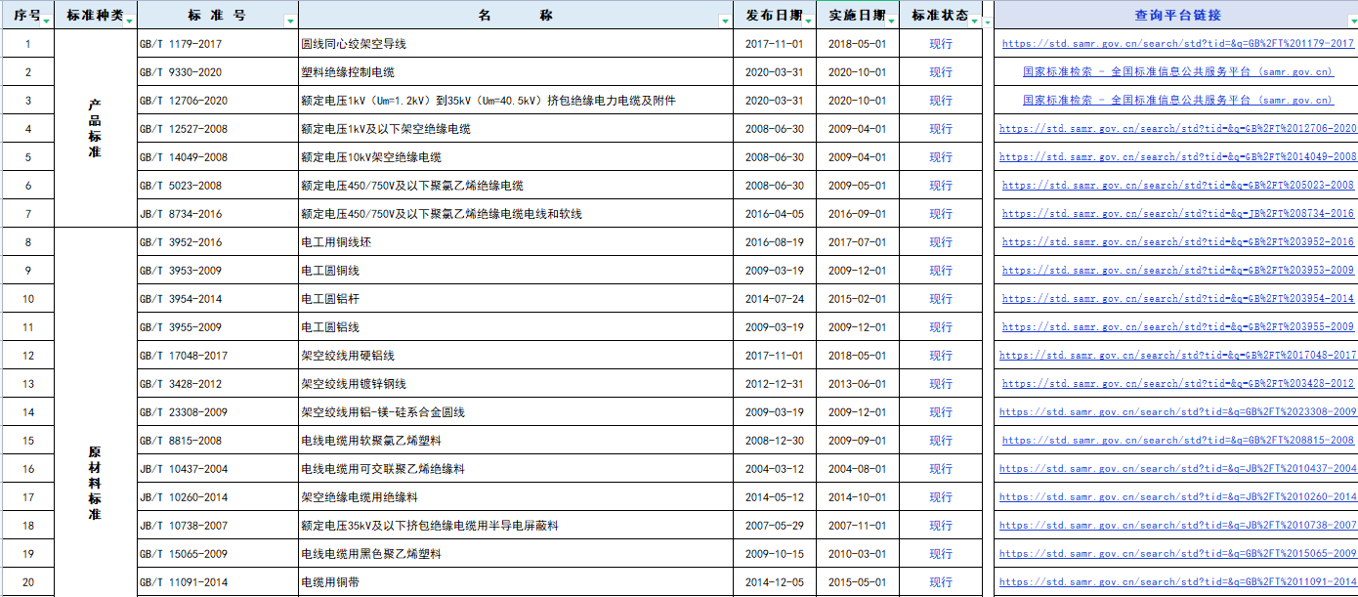Open the GB/T 11091-2014 search link

coord(1177,582)
